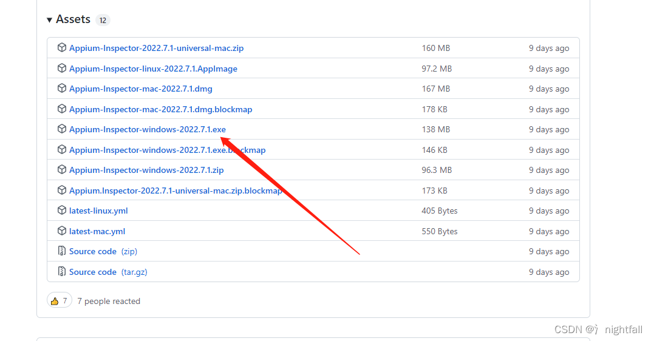
Task: Click package icon beside latest-mac.yml
Action: point(62,231)
